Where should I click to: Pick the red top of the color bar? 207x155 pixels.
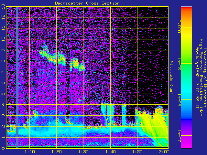(187, 8)
